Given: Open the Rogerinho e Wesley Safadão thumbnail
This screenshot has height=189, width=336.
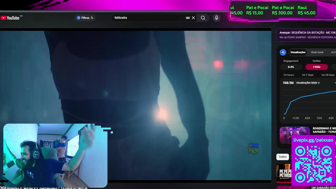Looking at the screenshot, I should click(295, 135).
